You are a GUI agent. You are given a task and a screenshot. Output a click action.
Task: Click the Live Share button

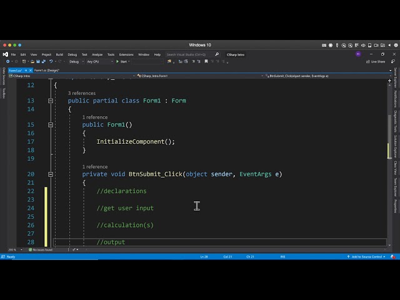coord(376,61)
